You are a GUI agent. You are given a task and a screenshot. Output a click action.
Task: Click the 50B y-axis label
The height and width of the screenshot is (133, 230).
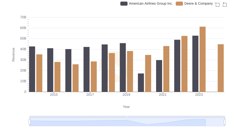pyautogui.click(x=23, y=39)
